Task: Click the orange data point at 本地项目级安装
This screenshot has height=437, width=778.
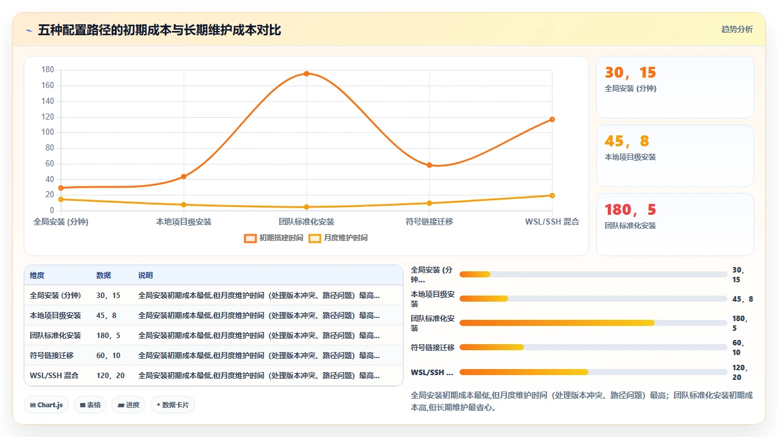Action: [184, 177]
